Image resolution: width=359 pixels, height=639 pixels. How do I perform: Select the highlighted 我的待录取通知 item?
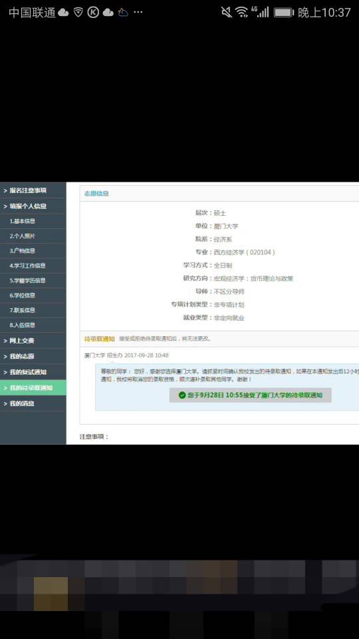coord(33,387)
